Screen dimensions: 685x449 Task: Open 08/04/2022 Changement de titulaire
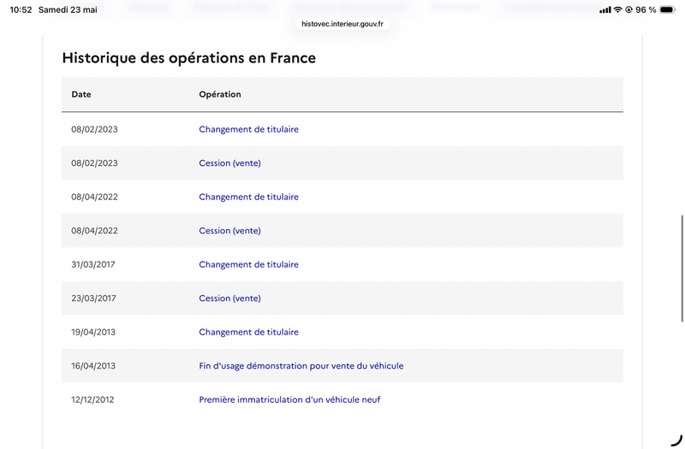tap(248, 197)
